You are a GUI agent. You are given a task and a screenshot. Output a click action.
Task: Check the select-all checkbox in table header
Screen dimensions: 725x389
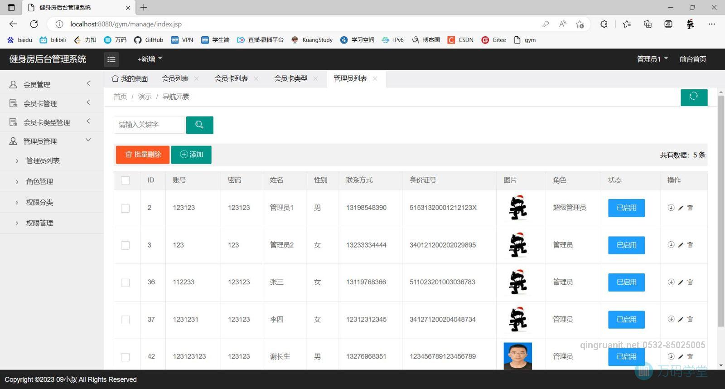coord(126,180)
